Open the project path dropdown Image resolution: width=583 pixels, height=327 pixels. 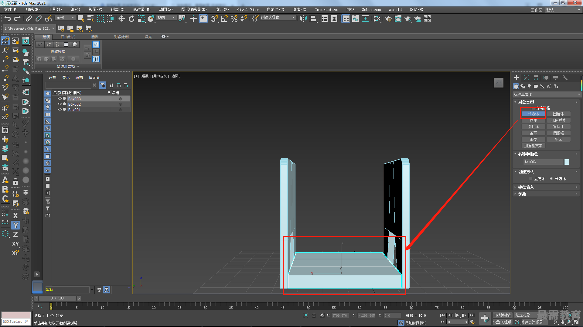(x=29, y=28)
